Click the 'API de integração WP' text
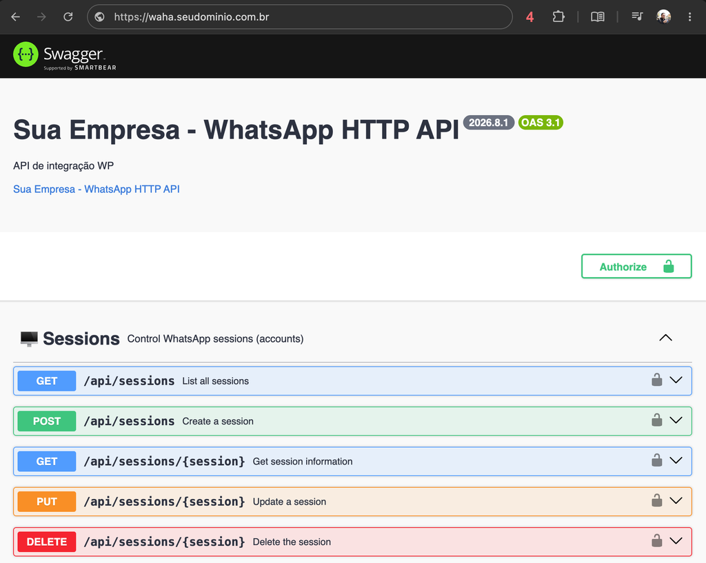This screenshot has width=706, height=563. click(63, 166)
